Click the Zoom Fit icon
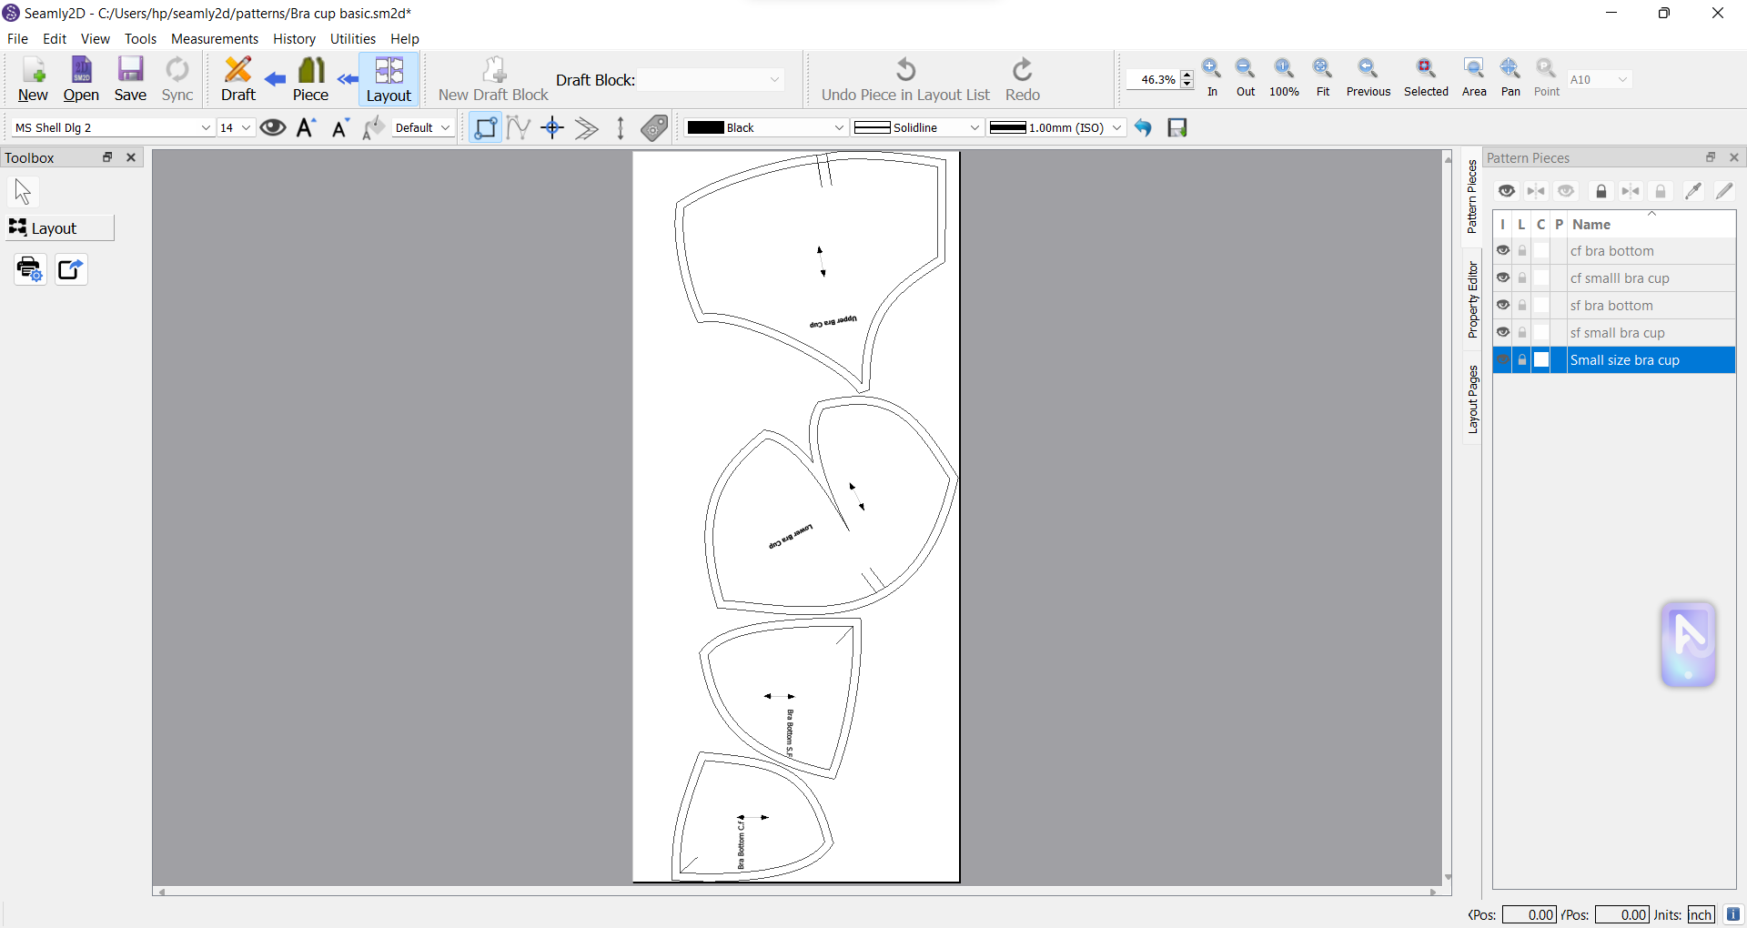This screenshot has width=1747, height=928. coord(1323,77)
